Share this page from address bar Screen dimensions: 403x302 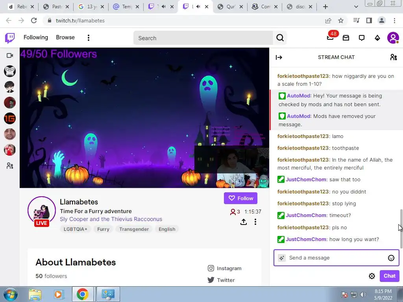pos(328,20)
